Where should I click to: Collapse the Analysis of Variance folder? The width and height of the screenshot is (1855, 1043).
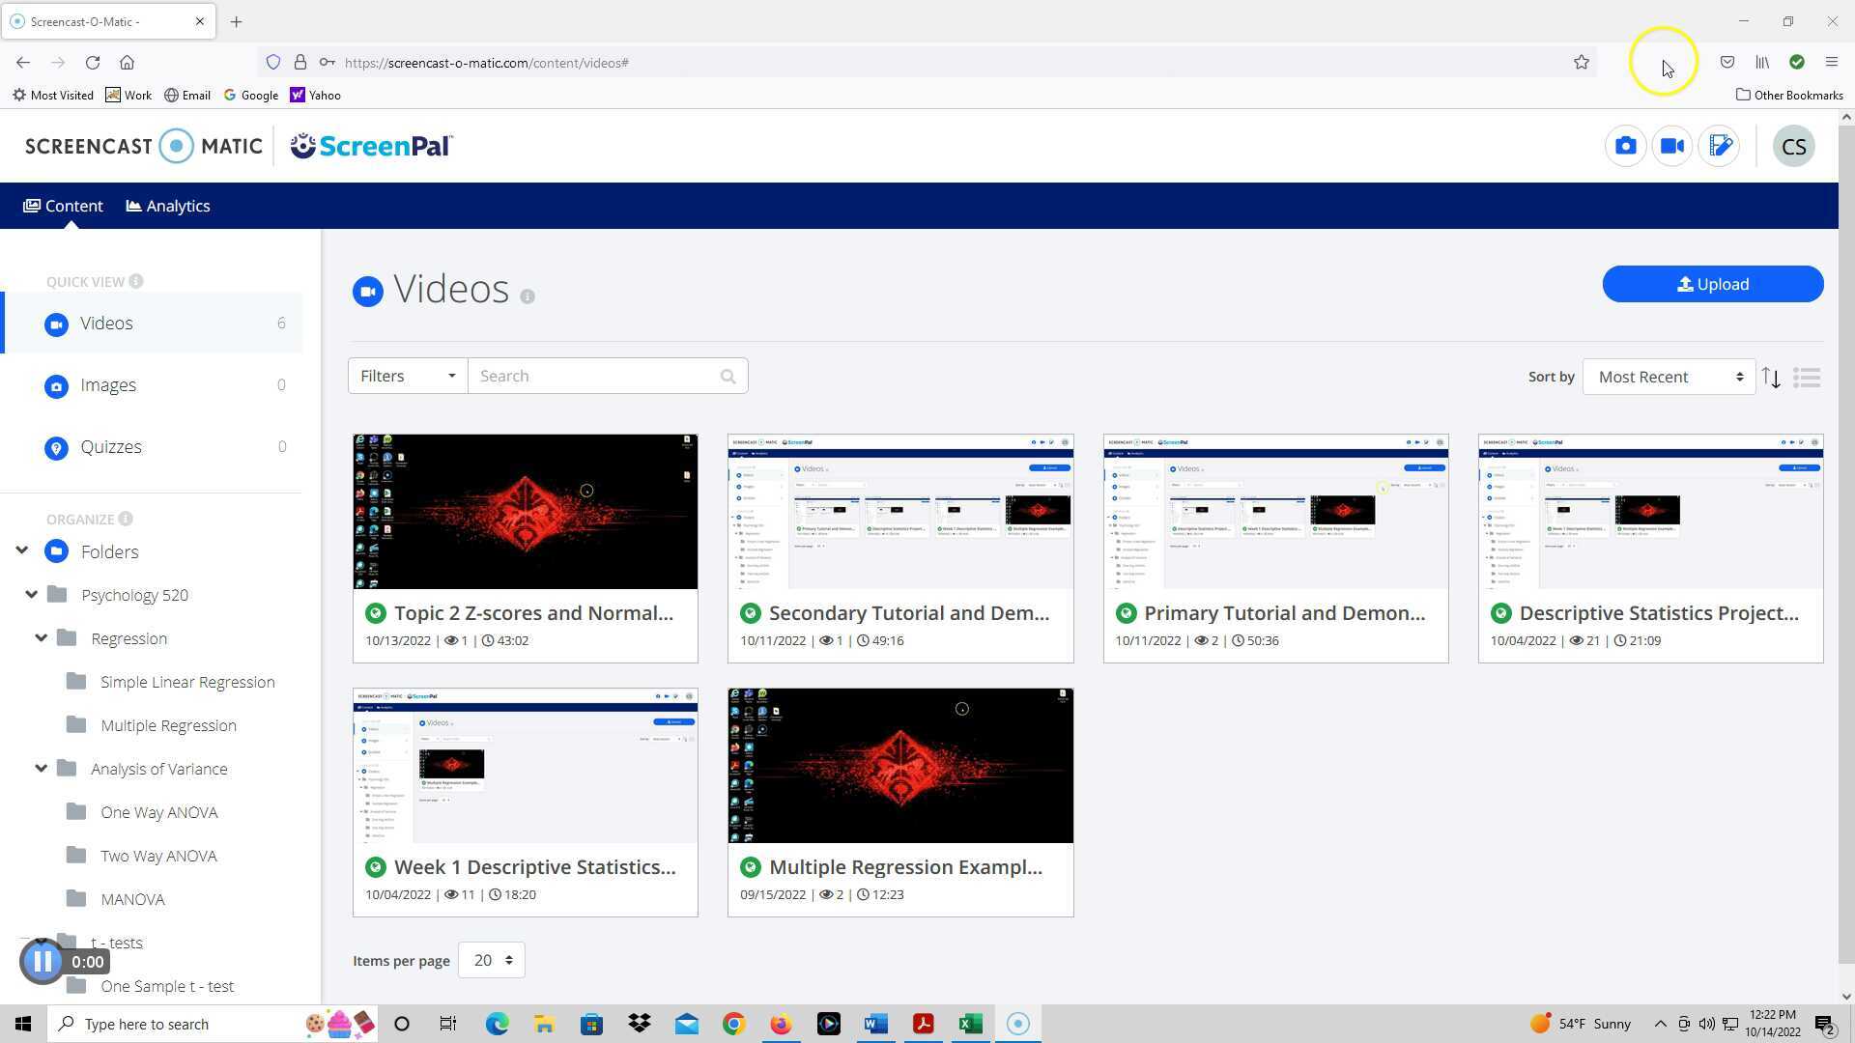[41, 769]
